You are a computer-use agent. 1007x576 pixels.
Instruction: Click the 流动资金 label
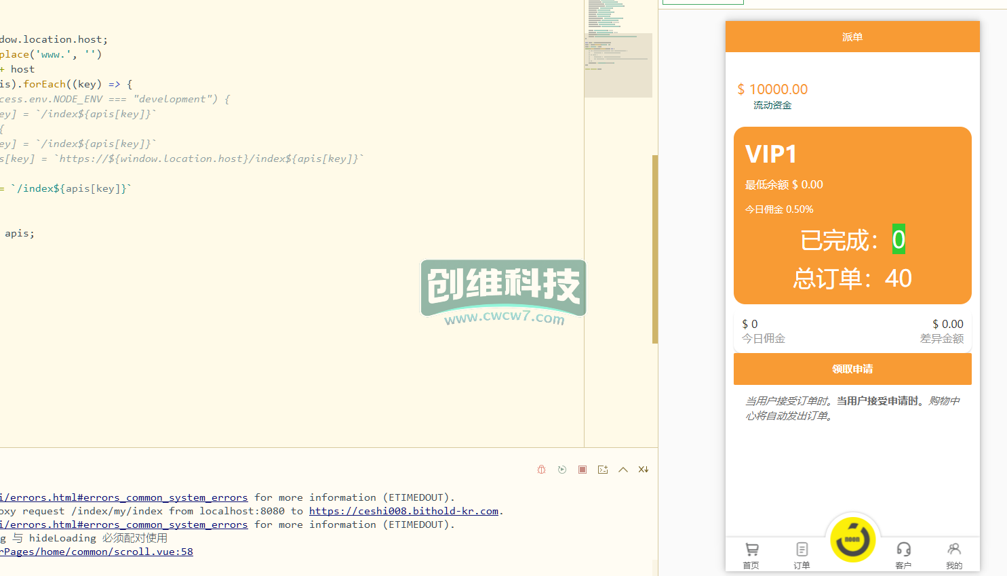(x=772, y=105)
